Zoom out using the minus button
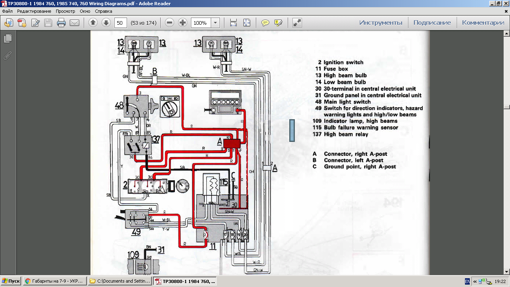 coord(169,23)
